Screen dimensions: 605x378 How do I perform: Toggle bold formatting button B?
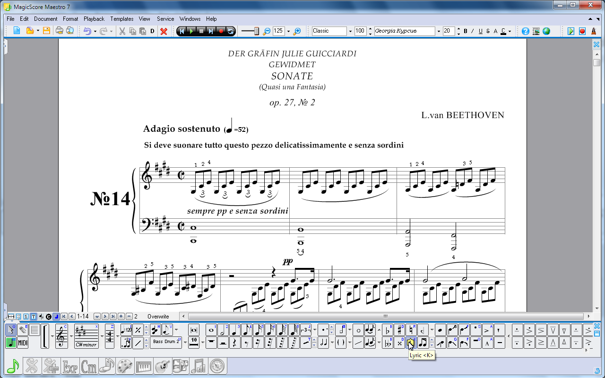[x=466, y=31]
